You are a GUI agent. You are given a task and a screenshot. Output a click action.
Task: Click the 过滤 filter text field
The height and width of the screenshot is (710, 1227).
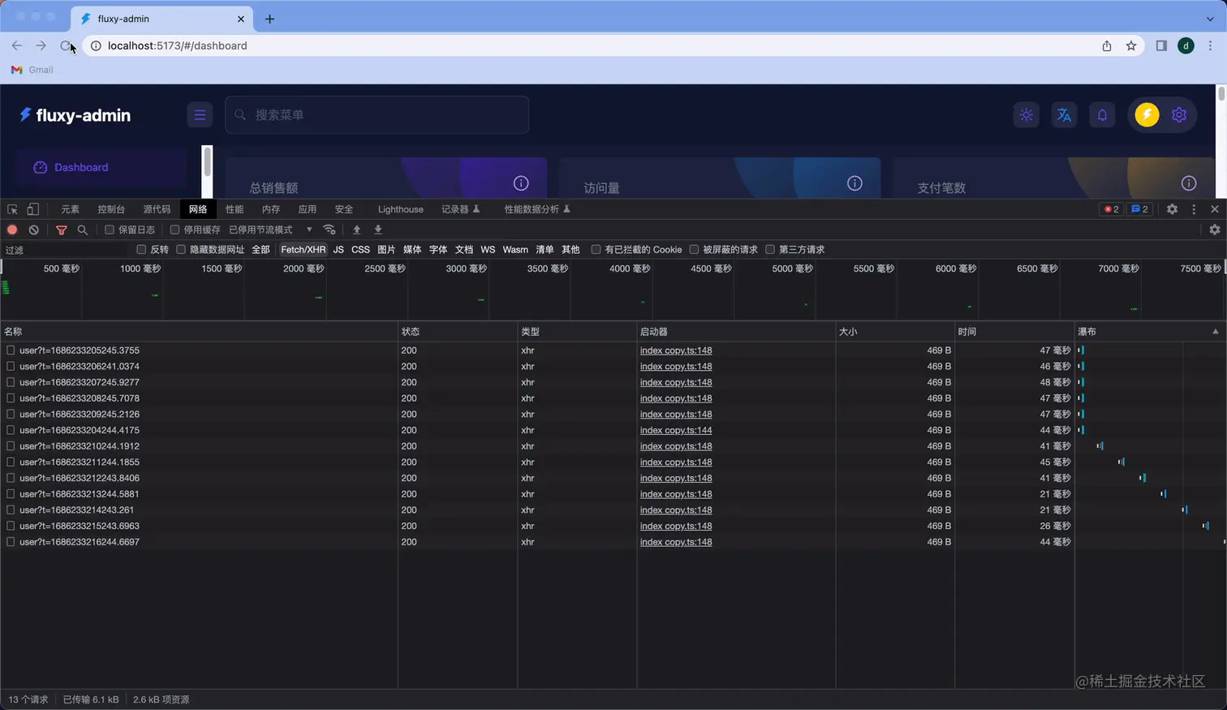coord(67,250)
